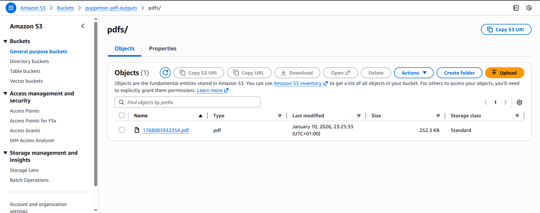Collapse Access management and security section

tap(5, 93)
